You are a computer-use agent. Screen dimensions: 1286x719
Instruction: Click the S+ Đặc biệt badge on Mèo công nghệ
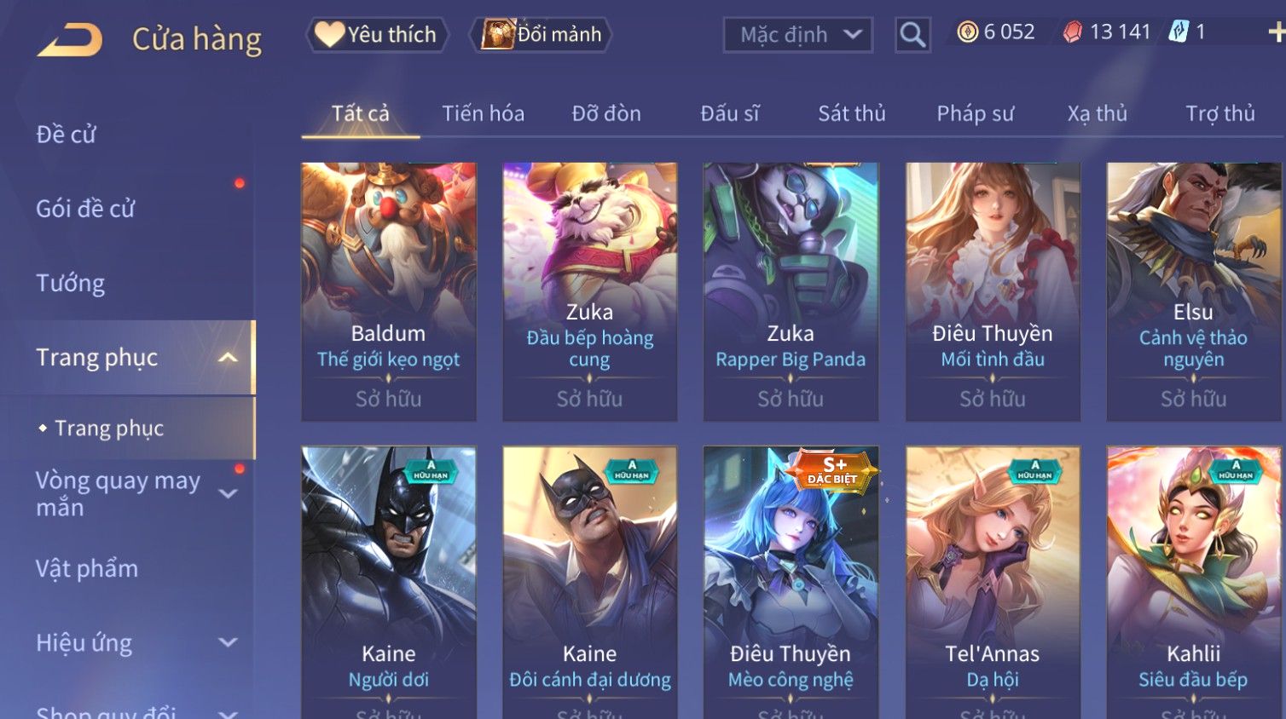[832, 469]
